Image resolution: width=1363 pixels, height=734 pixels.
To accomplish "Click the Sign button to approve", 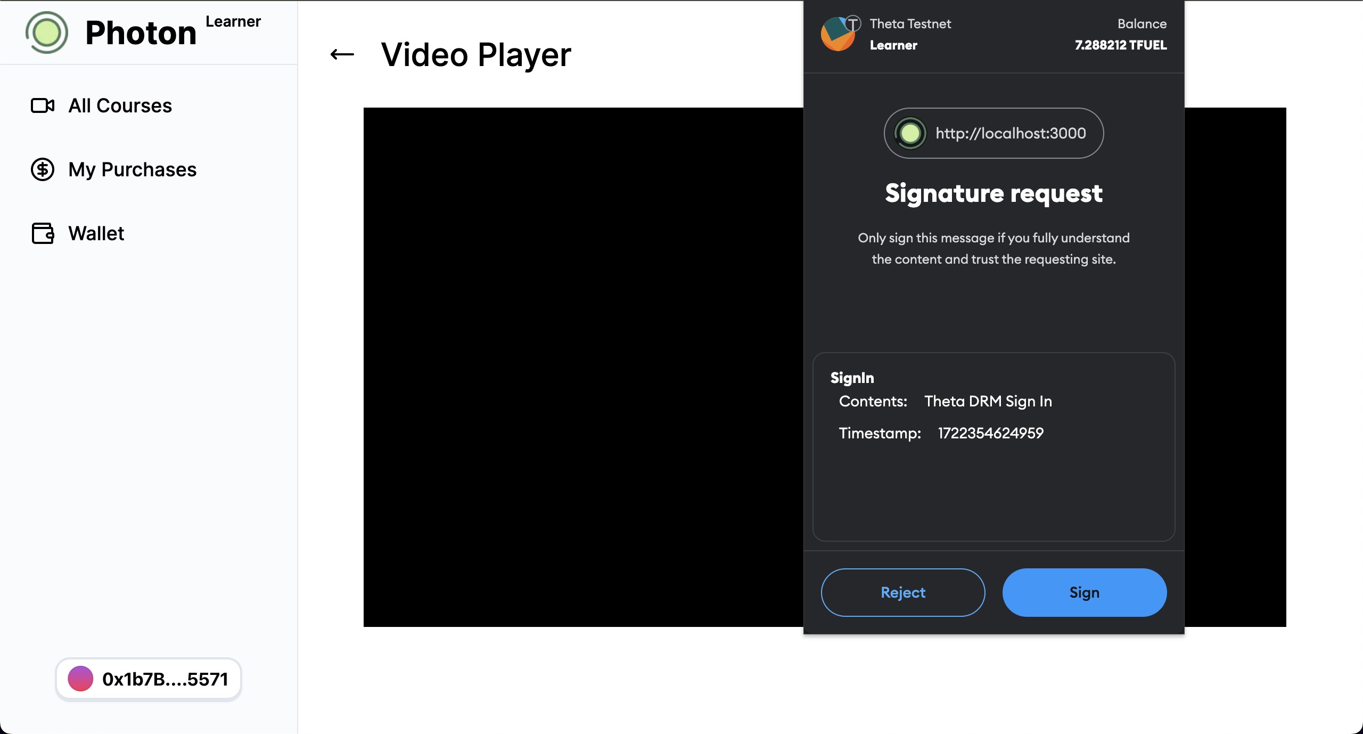I will 1084,592.
